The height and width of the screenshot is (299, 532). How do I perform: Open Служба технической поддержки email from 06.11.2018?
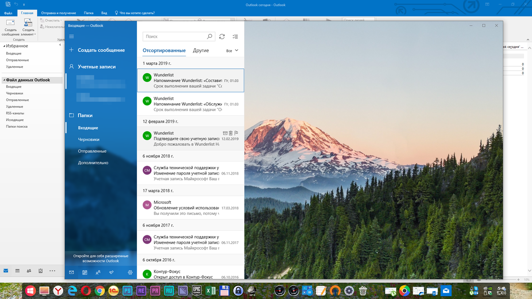(x=191, y=173)
